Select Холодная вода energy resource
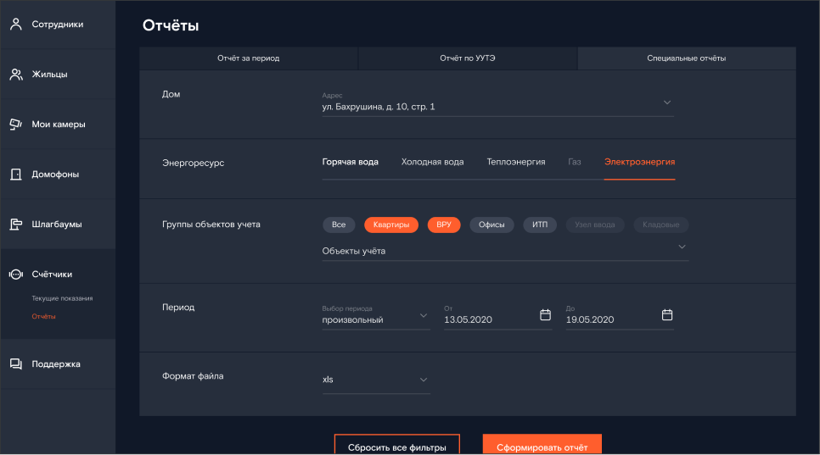Screen dimensions: 820x455 point(432,162)
